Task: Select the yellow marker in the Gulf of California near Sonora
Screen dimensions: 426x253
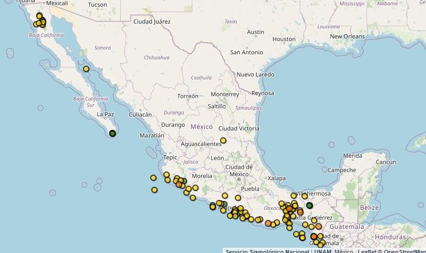Action: [x=86, y=69]
